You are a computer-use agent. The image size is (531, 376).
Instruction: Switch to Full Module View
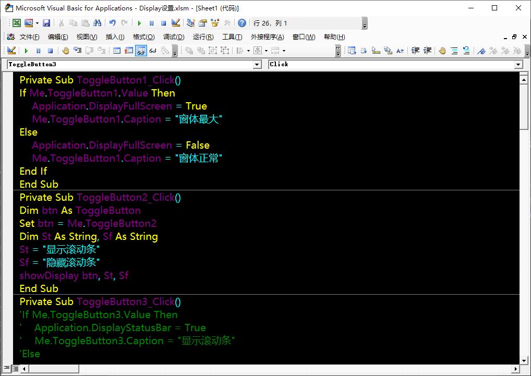15,368
